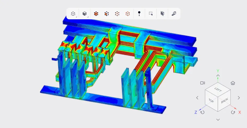Roll view counterclockwise near Z axis
Screen dimensions: 247x128
[202, 112]
